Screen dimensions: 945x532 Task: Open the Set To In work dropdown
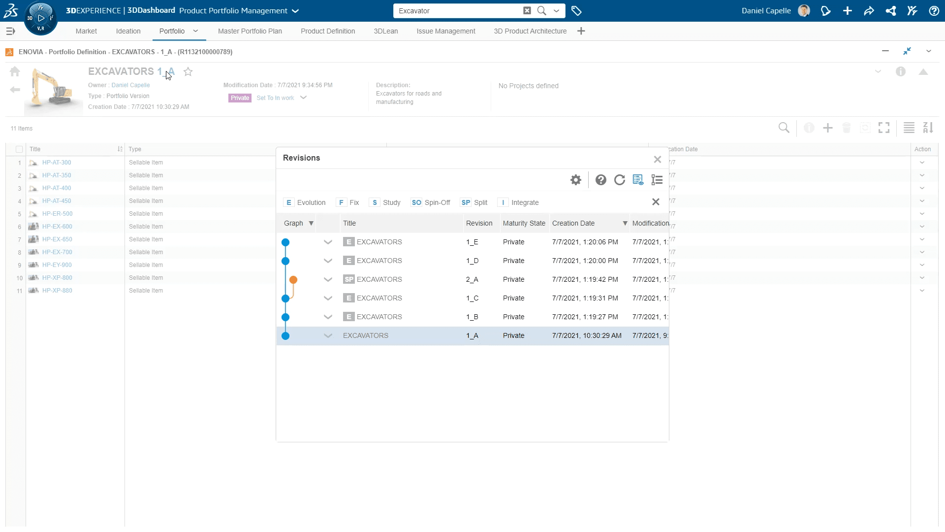303,98
